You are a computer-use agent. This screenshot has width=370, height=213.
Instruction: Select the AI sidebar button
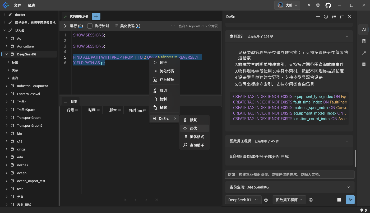364,30
